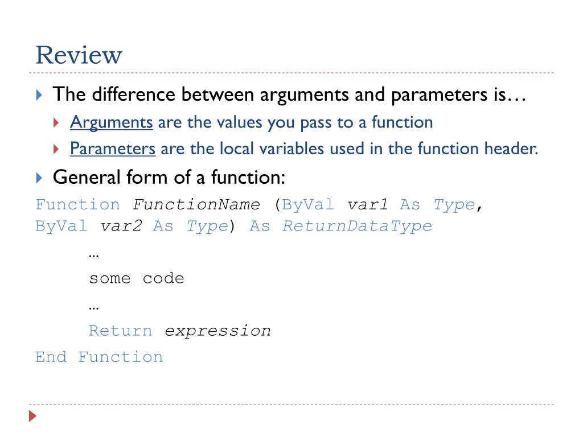Click the red sub-bullet arrow before 'Parameters'
This screenshot has height=437, width=583.
coord(56,150)
